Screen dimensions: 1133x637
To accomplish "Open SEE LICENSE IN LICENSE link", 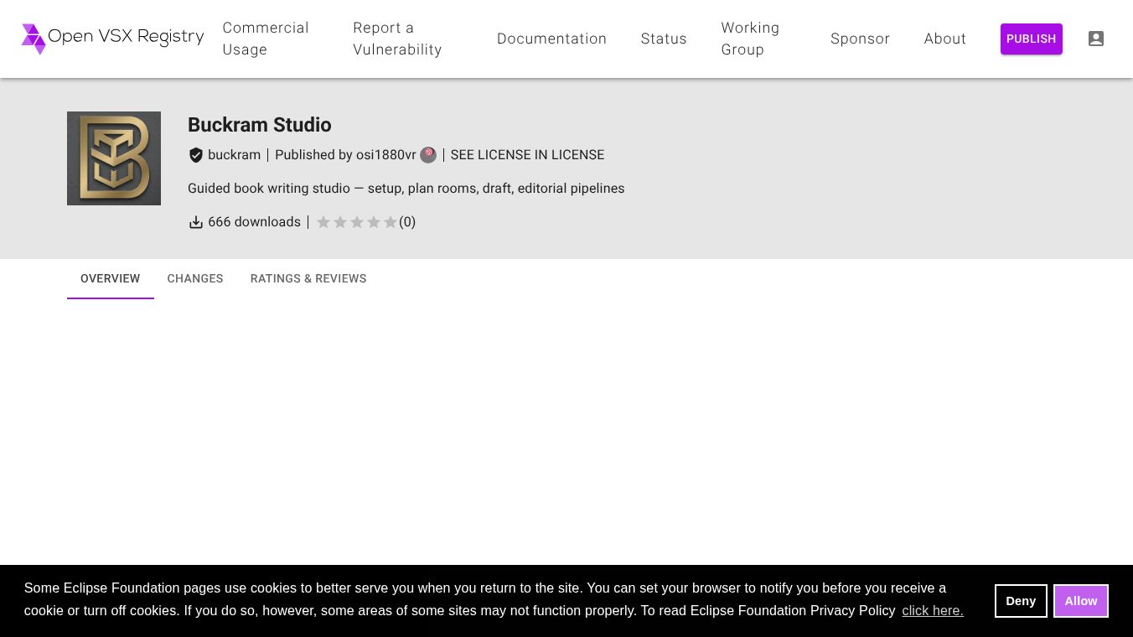I will coord(527,155).
